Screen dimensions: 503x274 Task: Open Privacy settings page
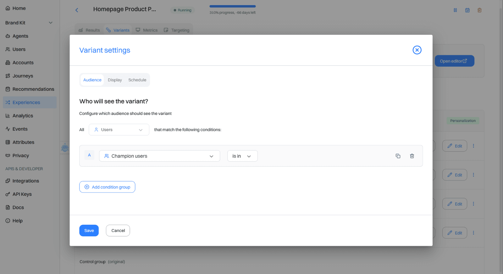17,155
